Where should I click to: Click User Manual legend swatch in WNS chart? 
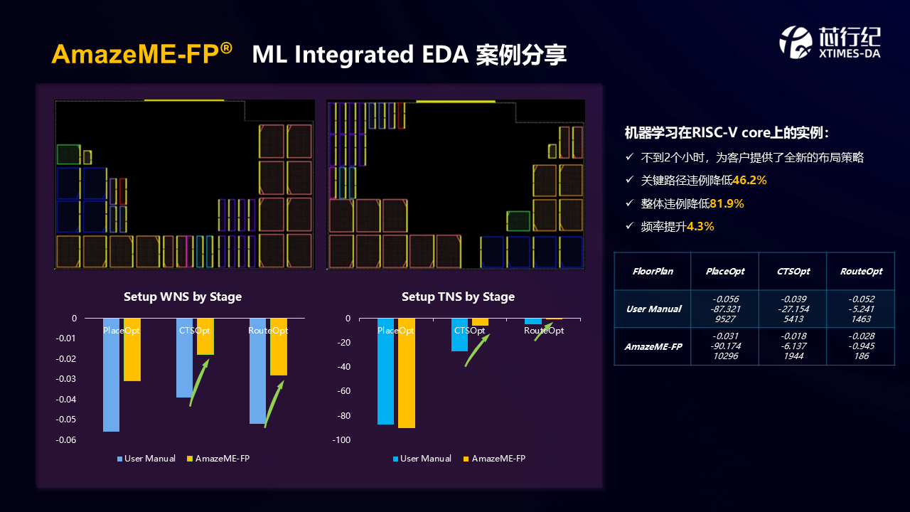coord(119,459)
